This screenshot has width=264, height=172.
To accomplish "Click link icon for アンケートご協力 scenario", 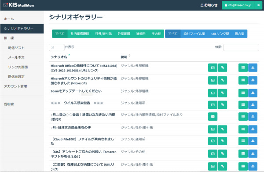I will pyautogui.click(x=222, y=154).
